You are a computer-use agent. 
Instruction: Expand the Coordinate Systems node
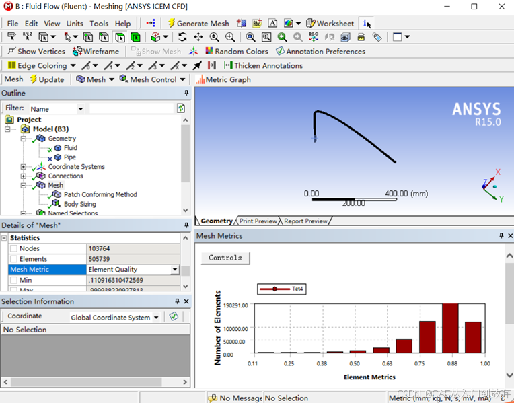click(x=24, y=167)
